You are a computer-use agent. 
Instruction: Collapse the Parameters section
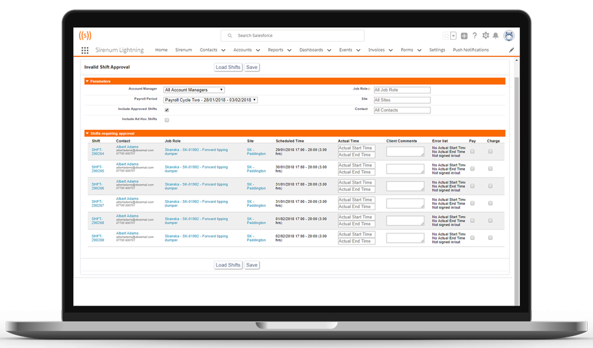click(x=87, y=82)
